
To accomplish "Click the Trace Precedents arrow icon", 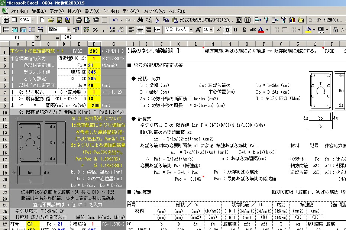I will (x=258, y=20).
